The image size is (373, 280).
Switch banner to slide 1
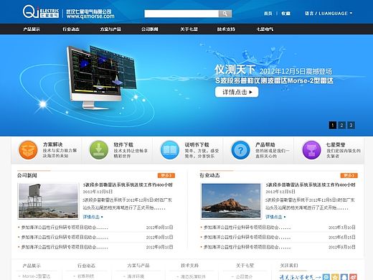click(333, 125)
